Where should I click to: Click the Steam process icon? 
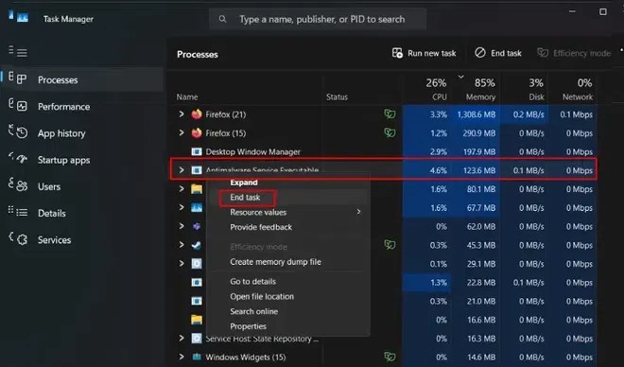[197, 245]
